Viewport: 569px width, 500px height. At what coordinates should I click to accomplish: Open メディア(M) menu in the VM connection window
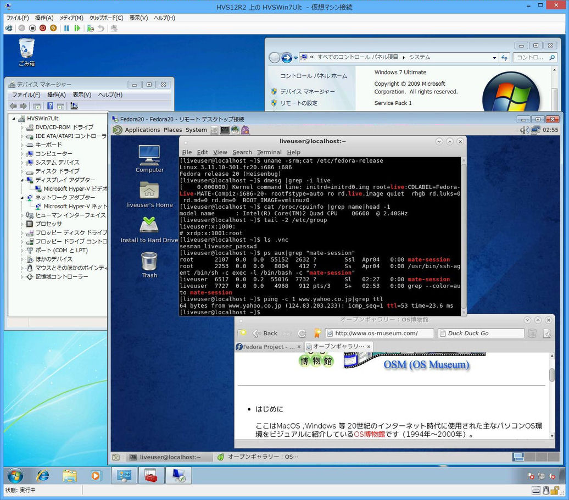(x=71, y=18)
